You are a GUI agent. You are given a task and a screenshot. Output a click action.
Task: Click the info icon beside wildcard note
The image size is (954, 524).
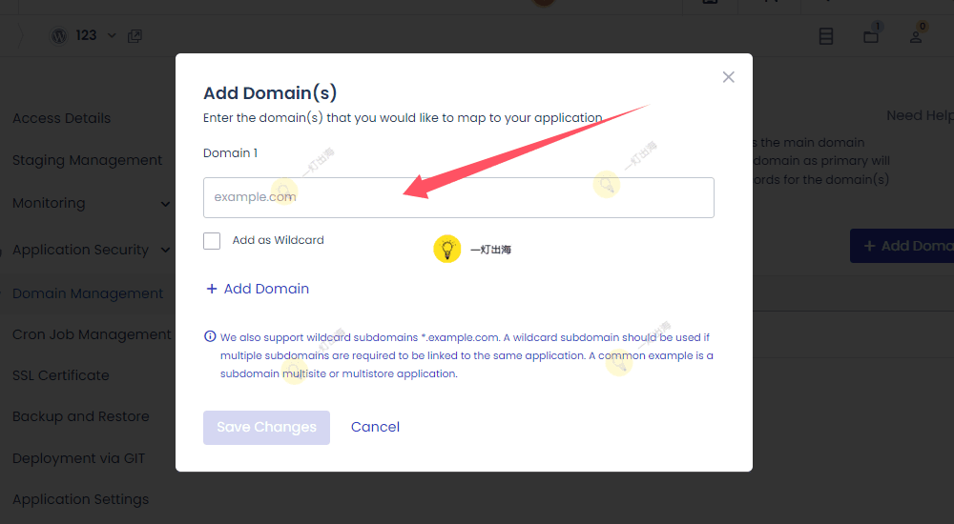click(210, 337)
